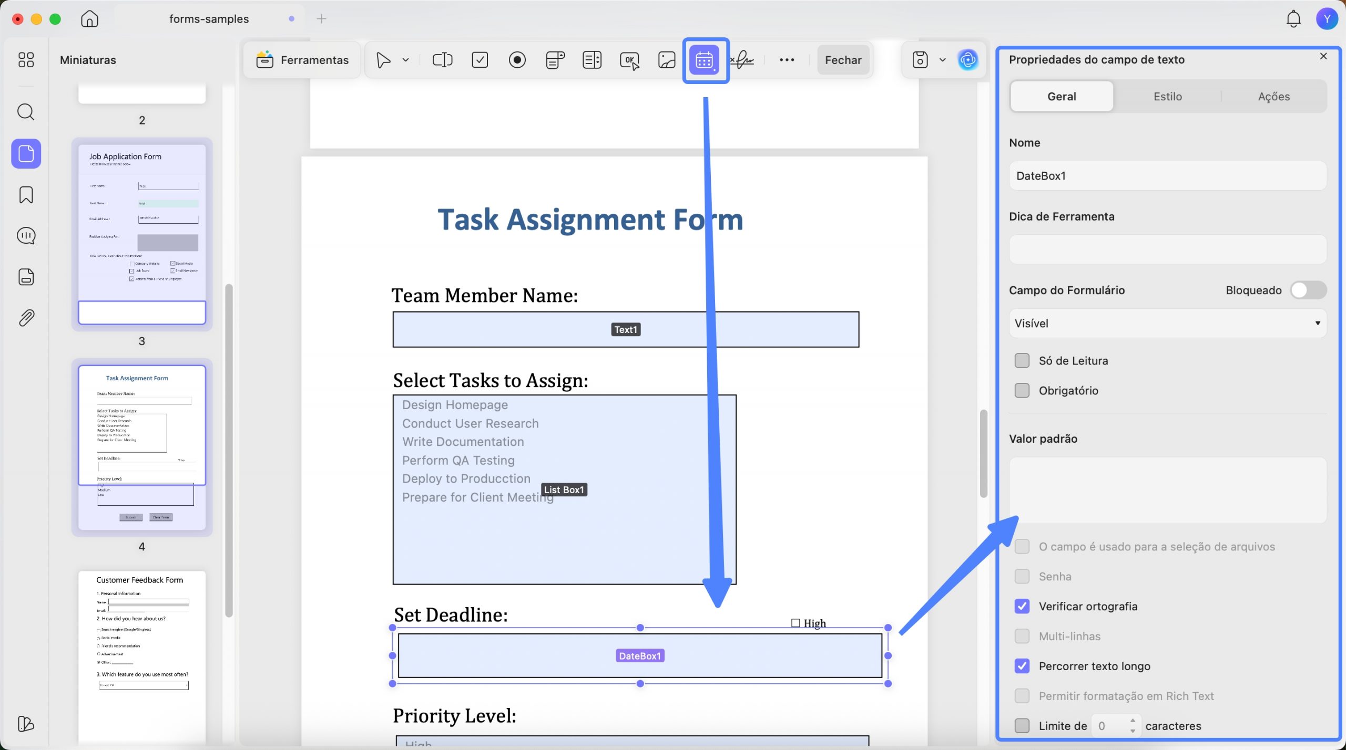The width and height of the screenshot is (1346, 750).
Task: Switch to the Estilo tab
Action: tap(1167, 97)
